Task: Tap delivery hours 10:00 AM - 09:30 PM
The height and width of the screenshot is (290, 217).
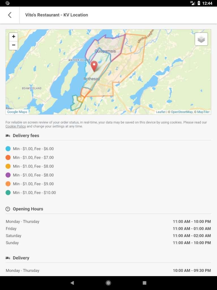Action: [x=192, y=270]
